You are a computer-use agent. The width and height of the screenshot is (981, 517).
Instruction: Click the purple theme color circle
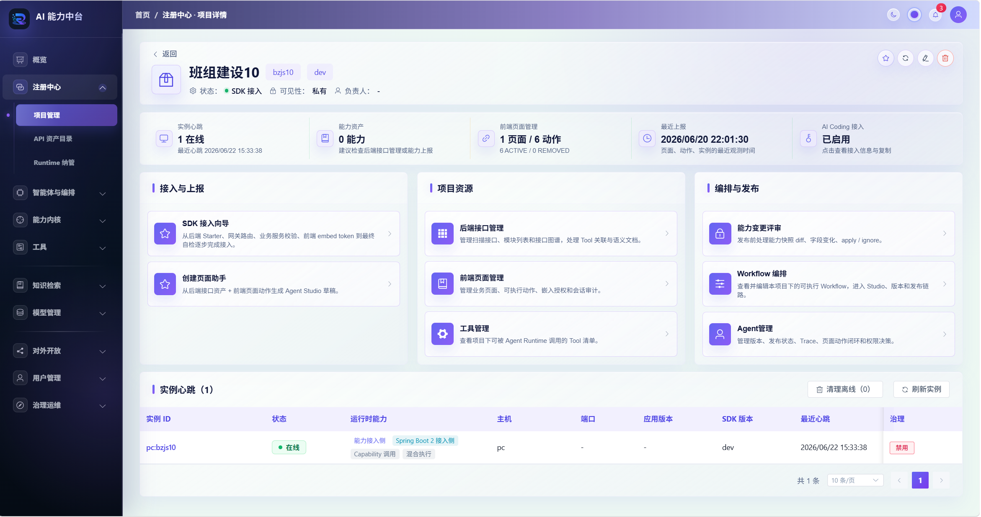point(914,15)
